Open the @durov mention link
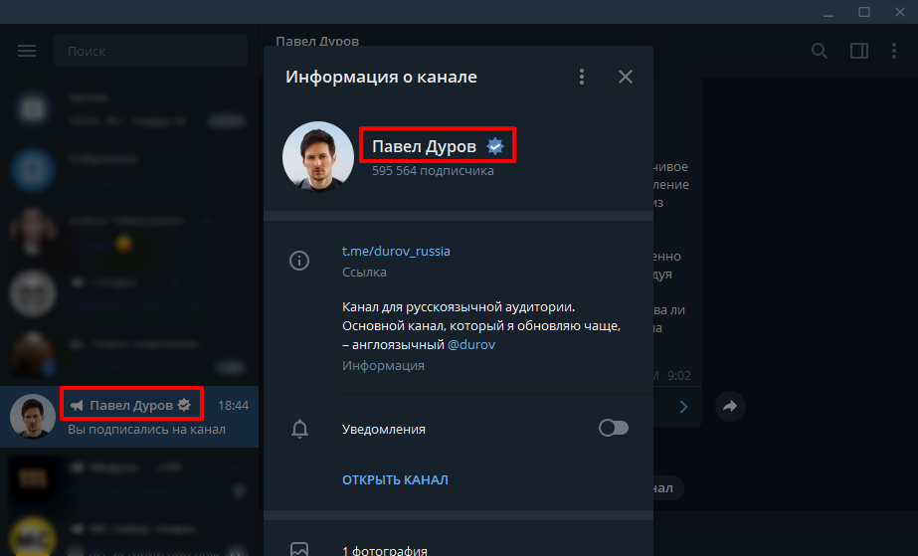 (471, 344)
